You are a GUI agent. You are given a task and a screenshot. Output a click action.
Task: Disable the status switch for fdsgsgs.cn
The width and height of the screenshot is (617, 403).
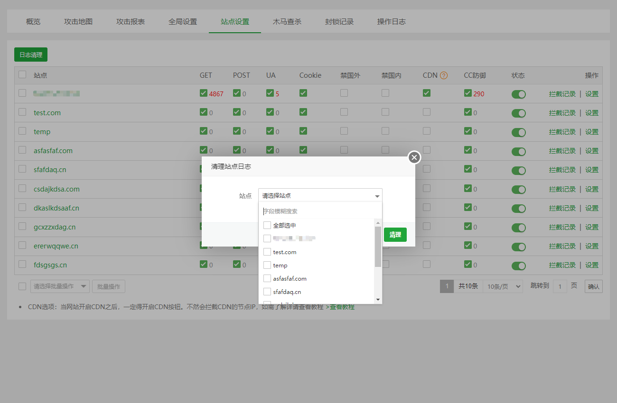[x=518, y=266]
